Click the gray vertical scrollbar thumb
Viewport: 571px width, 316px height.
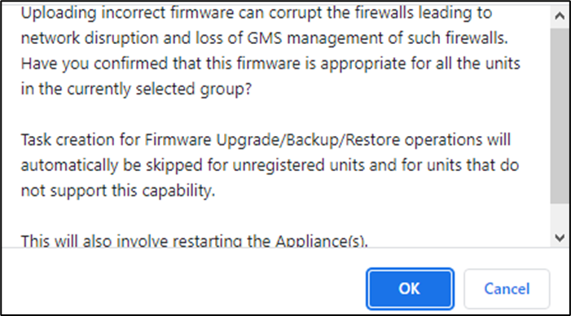[559, 116]
